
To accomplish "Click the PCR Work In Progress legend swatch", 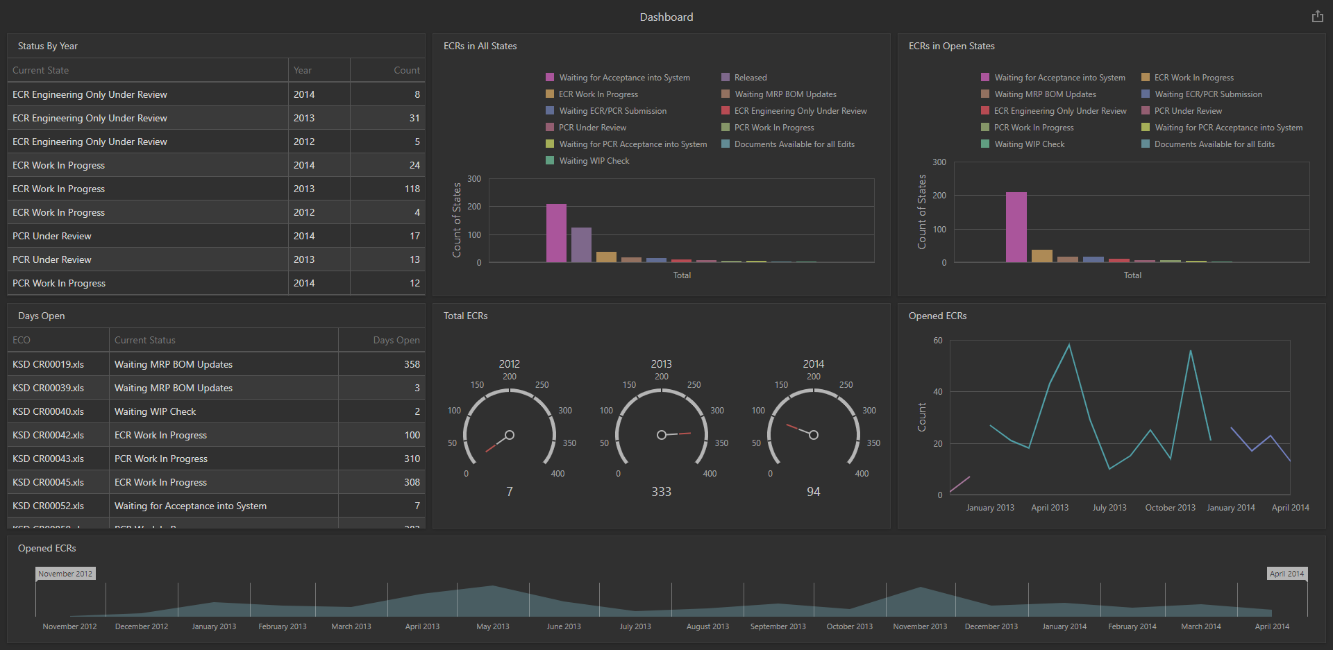I will point(724,127).
